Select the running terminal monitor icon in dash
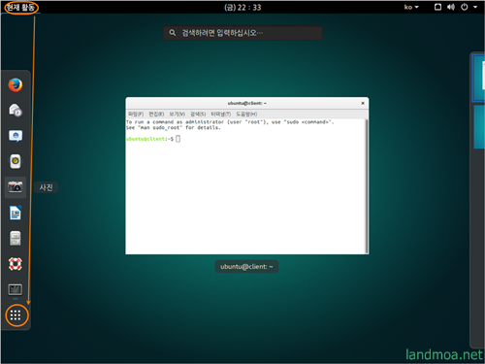This screenshot has width=485, height=364. coord(16,289)
